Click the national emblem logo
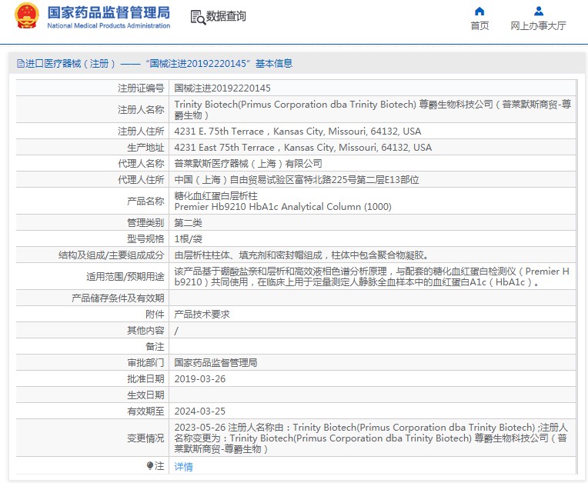This screenshot has width=588, height=483. pyautogui.click(x=27, y=15)
